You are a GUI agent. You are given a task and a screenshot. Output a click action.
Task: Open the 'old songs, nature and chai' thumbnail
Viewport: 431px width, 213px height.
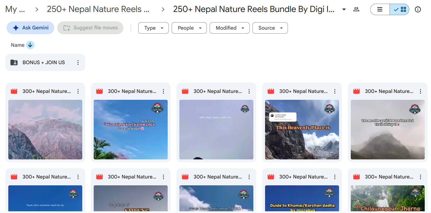pyautogui.click(x=216, y=129)
